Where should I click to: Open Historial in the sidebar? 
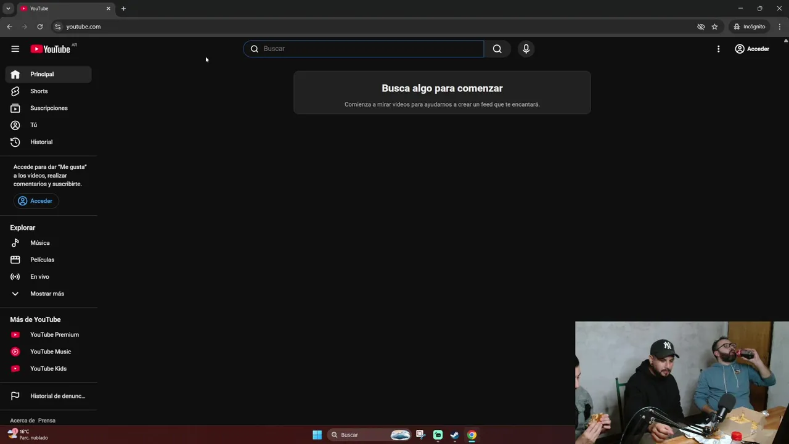(x=49, y=142)
